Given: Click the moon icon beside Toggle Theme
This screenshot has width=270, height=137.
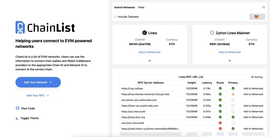Looking at the screenshot, I should (x=17, y=118).
